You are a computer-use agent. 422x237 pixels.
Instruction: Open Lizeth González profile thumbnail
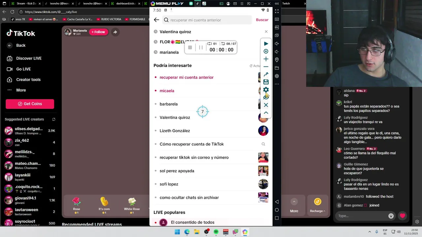[x=263, y=131]
